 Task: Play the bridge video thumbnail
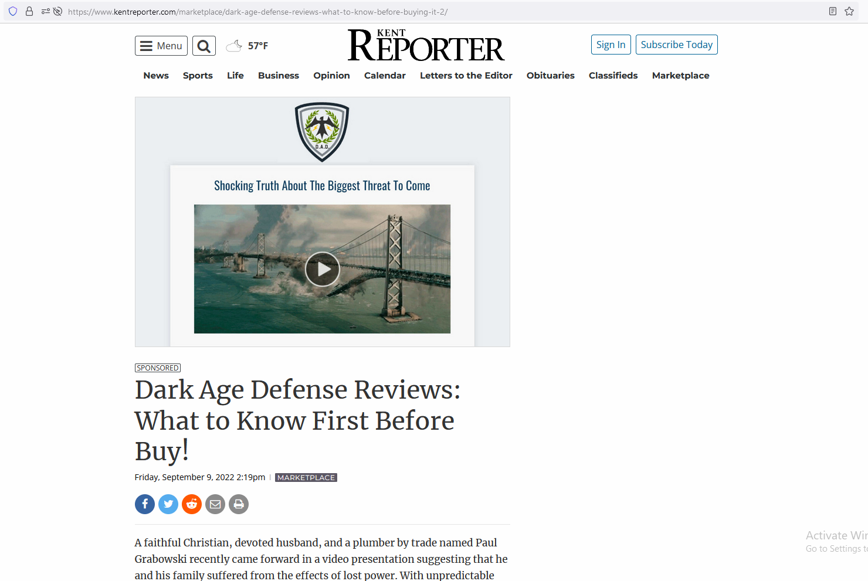[322, 269]
